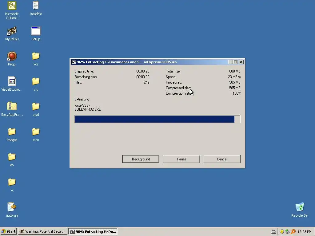Click the extraction progress bar

(157, 119)
